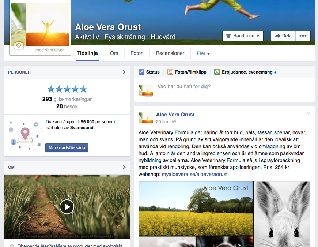Viewport: 318px width, 247px height.
Task: Click the globe audience icon on post
Action: pyautogui.click(x=174, y=121)
